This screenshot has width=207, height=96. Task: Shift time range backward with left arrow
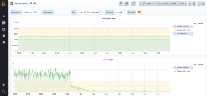140,4
